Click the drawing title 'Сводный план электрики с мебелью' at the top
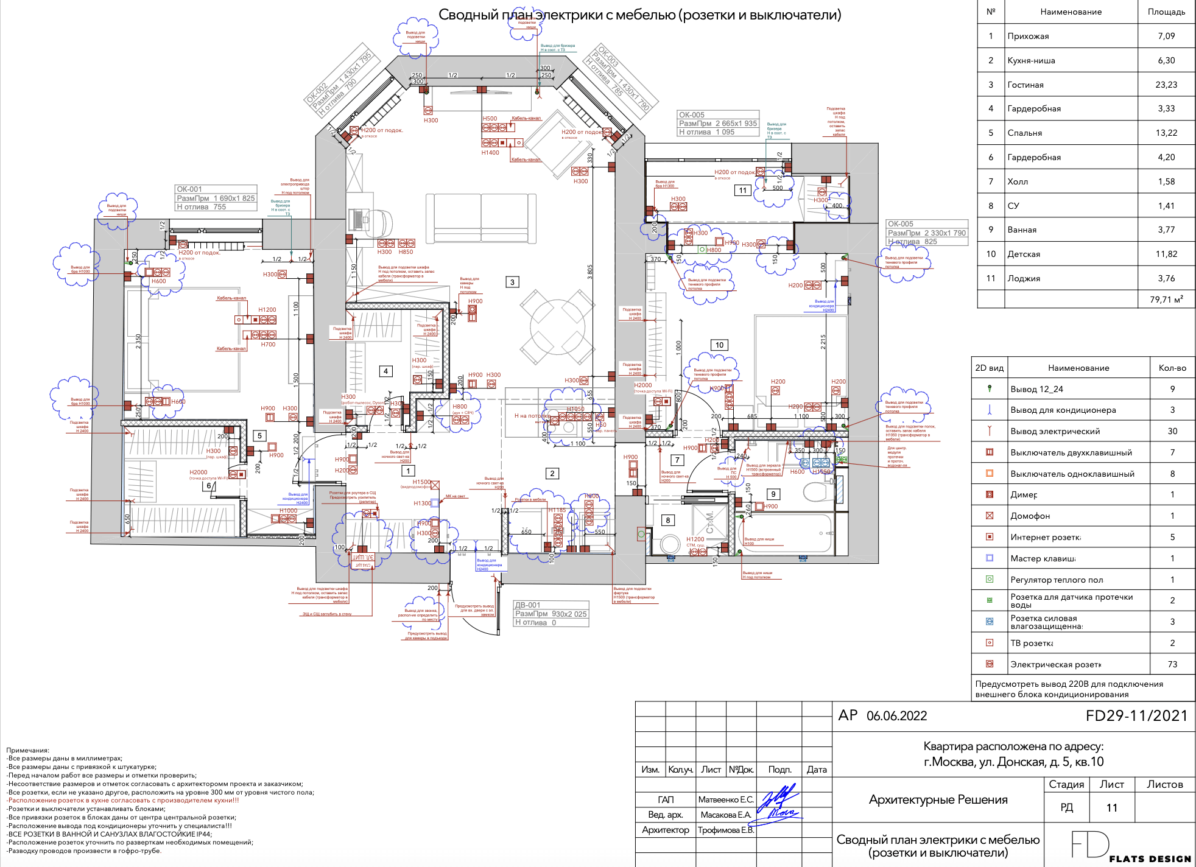Viewport: 1196px width, 867px height. tap(639, 15)
